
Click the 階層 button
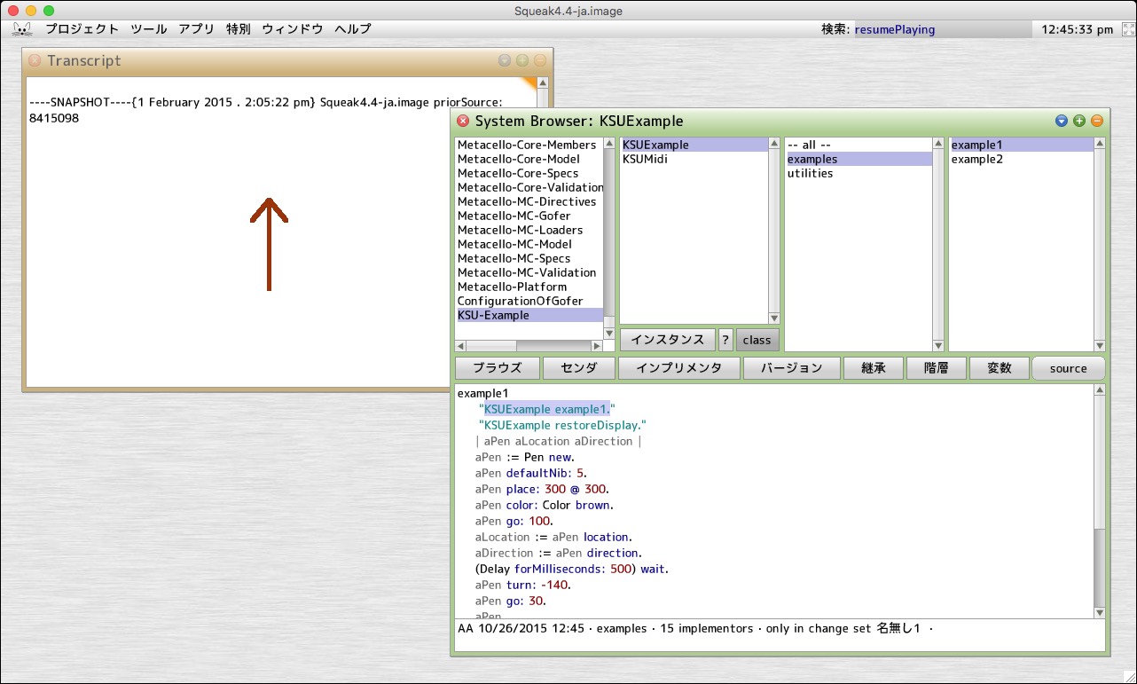936,368
